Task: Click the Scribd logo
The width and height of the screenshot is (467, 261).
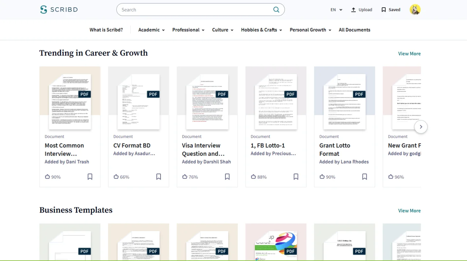Action: 59,10
